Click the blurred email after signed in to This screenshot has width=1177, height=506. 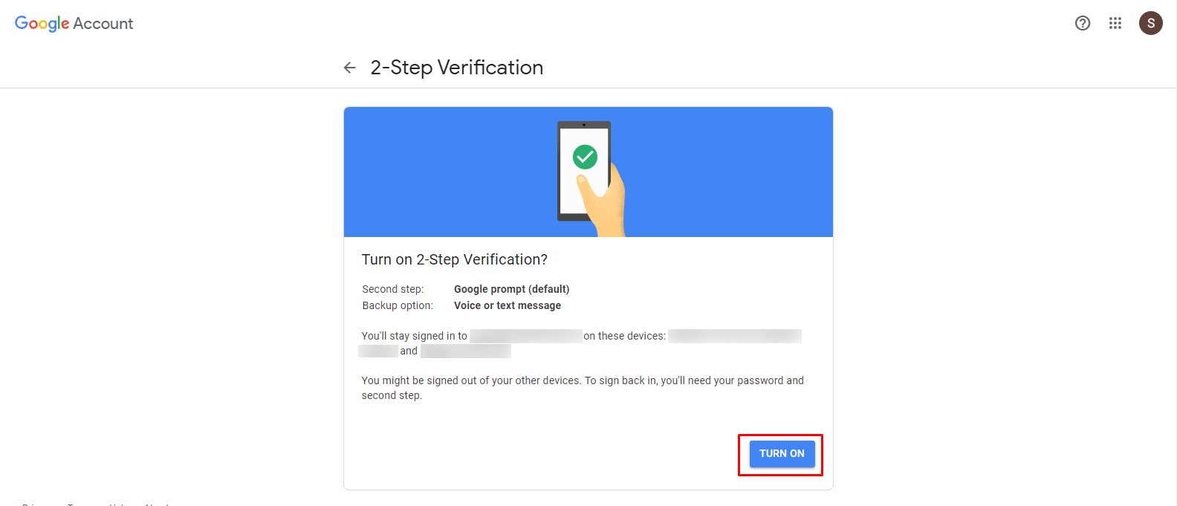pos(525,336)
